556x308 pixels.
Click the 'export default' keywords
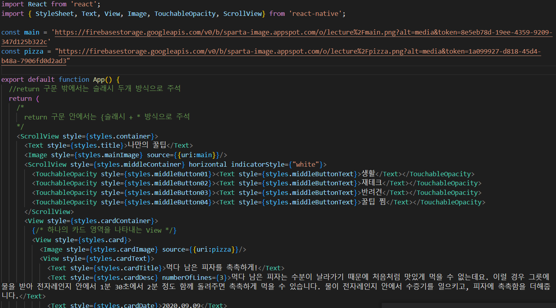28,79
